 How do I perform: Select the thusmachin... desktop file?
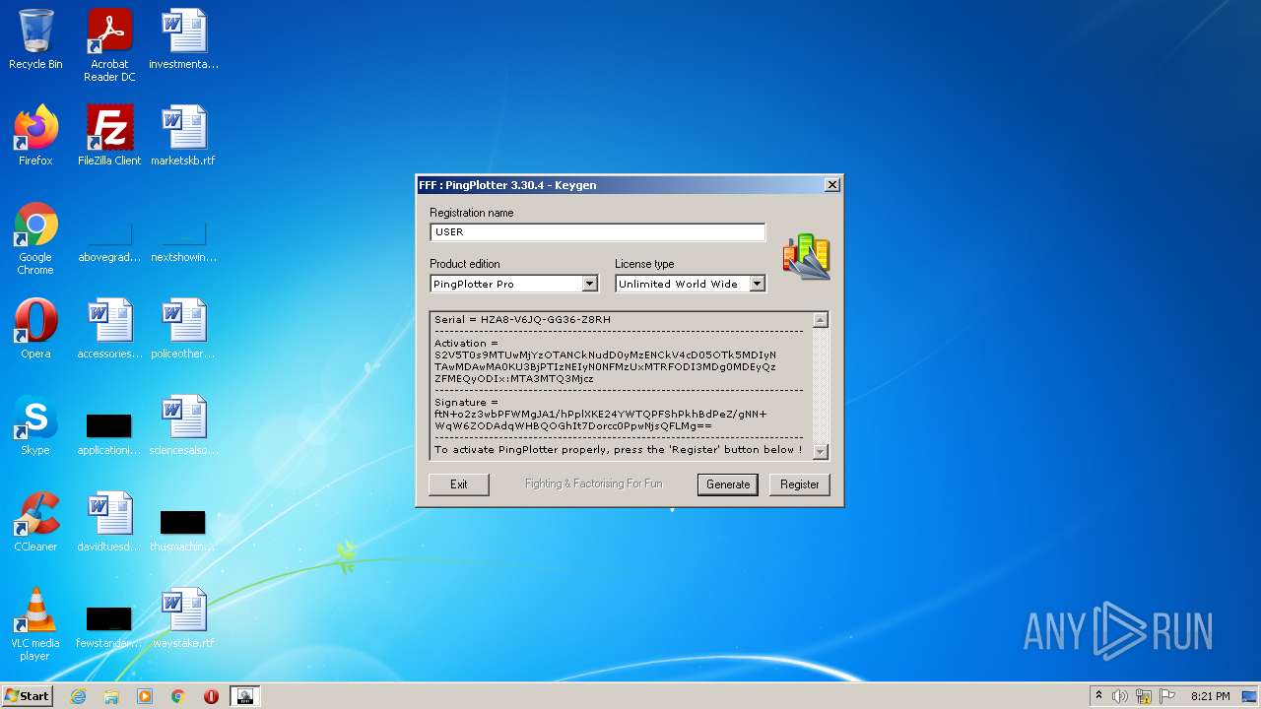183,530
